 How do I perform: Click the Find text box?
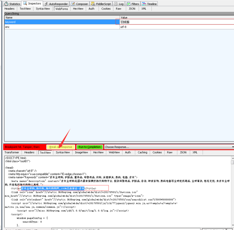(126, 229)
